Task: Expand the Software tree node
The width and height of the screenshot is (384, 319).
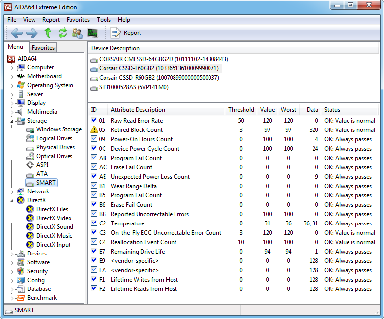Action: (x=12, y=263)
